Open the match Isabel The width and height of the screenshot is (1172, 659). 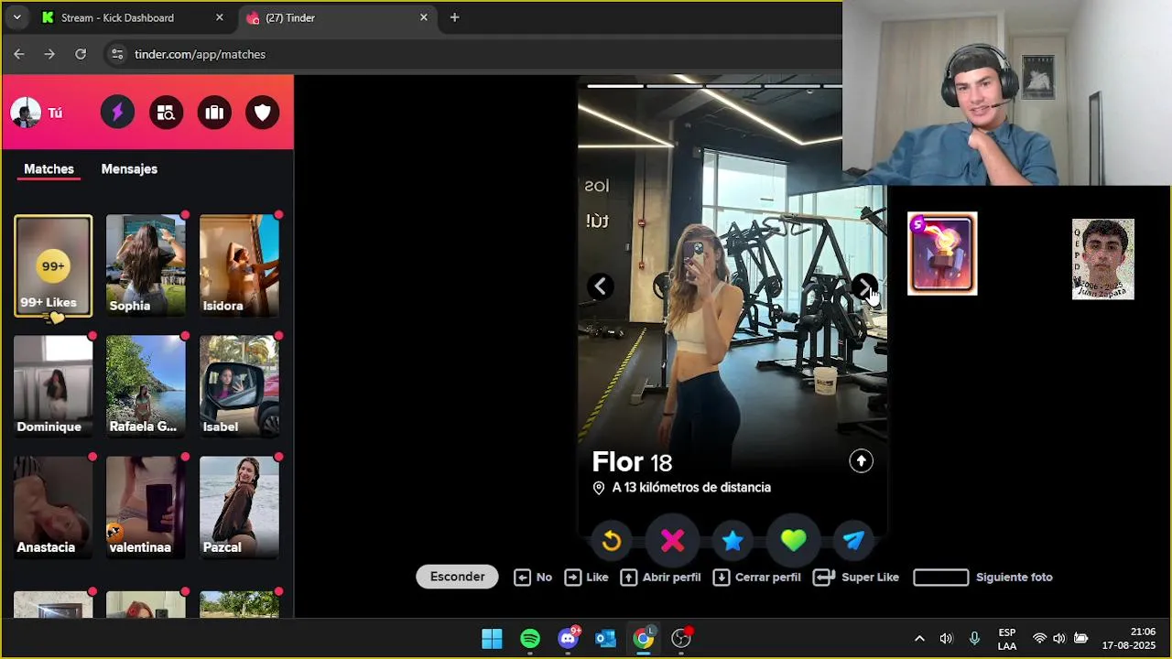239,386
